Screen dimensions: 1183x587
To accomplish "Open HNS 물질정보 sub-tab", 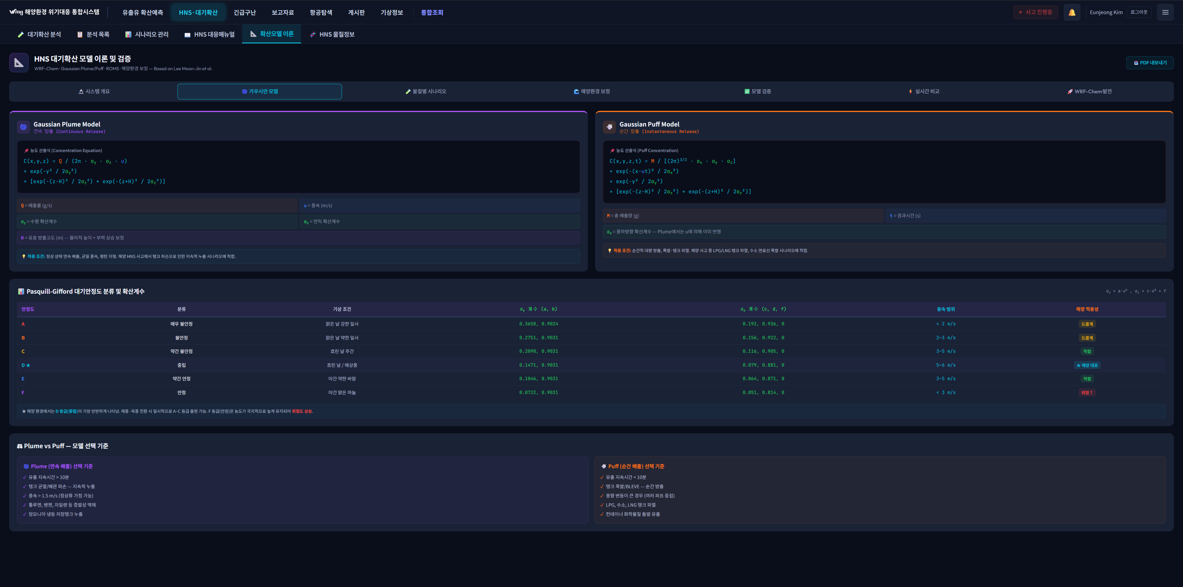I will point(331,34).
